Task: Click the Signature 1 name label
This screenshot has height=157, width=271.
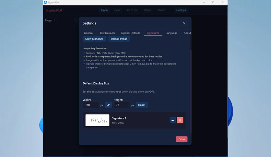Action: tap(119, 118)
